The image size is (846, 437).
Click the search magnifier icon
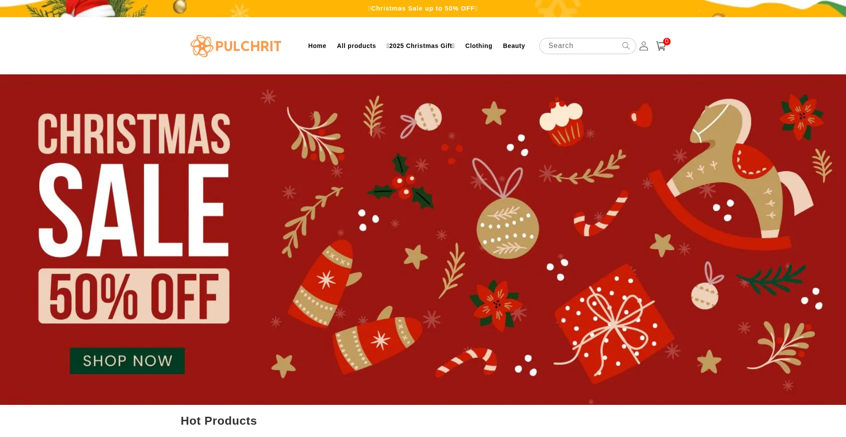tap(626, 46)
